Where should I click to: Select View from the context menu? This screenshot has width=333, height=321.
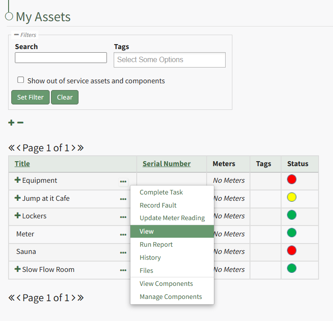click(x=147, y=231)
